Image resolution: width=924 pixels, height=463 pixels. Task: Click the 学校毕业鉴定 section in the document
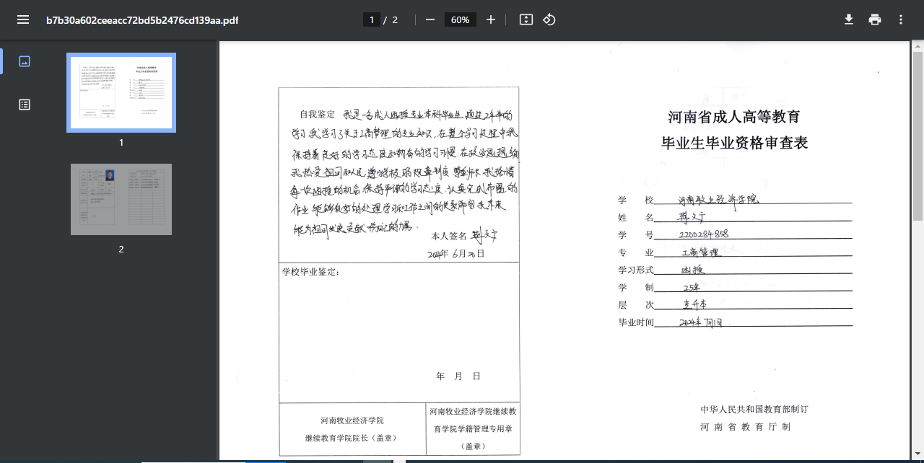point(310,272)
